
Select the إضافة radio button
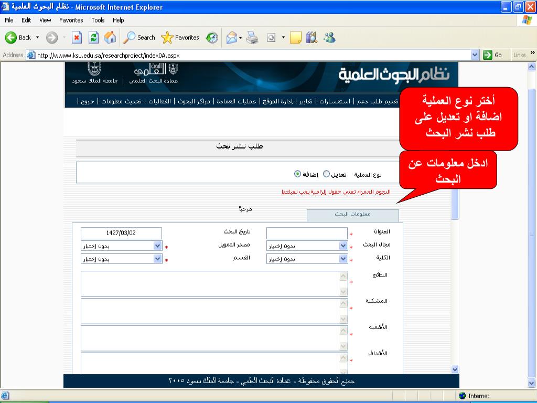point(297,174)
